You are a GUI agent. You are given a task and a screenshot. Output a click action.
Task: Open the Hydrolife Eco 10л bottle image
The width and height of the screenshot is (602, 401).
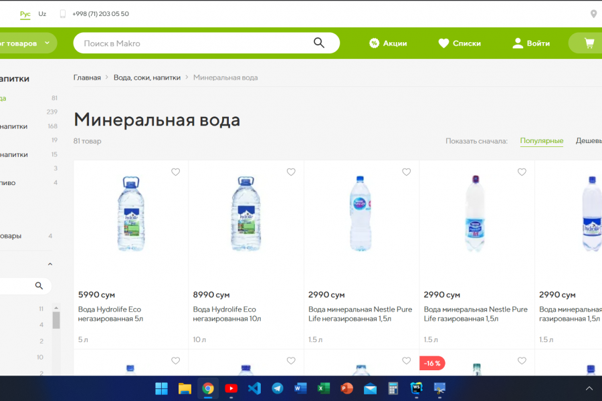[x=246, y=214]
